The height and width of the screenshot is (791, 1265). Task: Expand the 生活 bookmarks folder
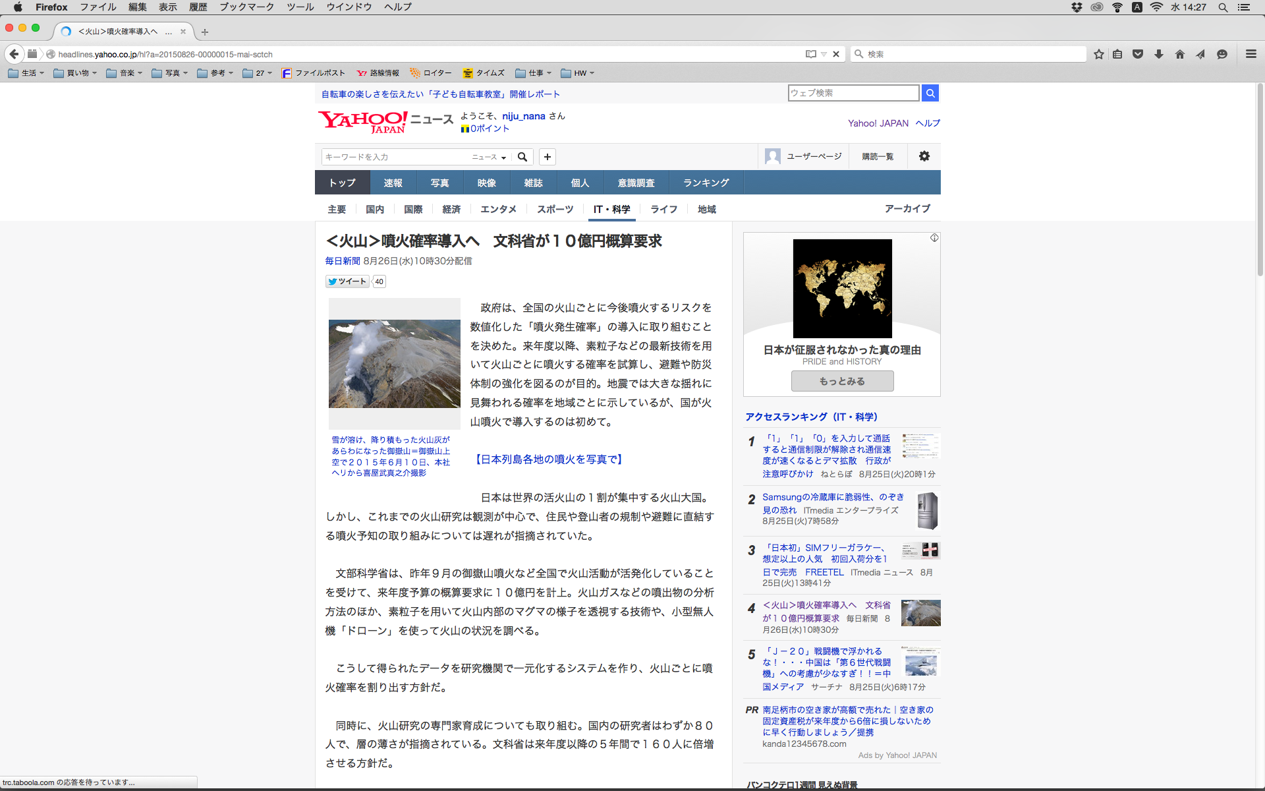[26, 73]
